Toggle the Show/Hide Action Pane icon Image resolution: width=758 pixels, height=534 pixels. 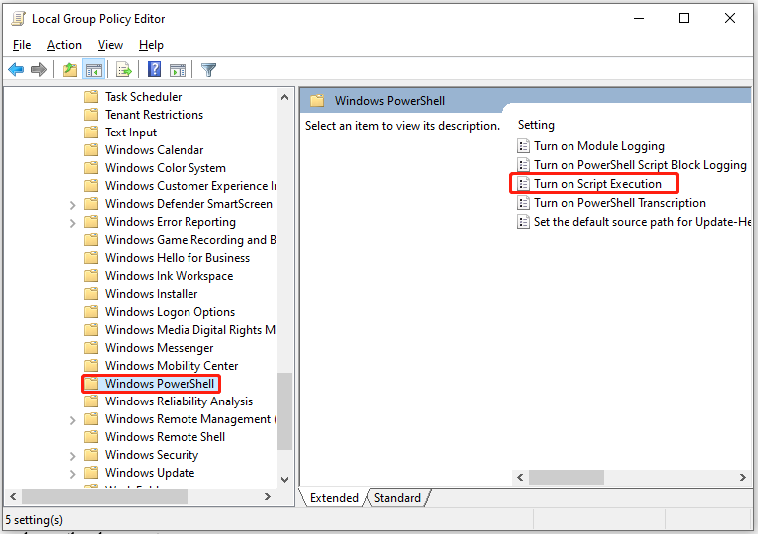[178, 70]
